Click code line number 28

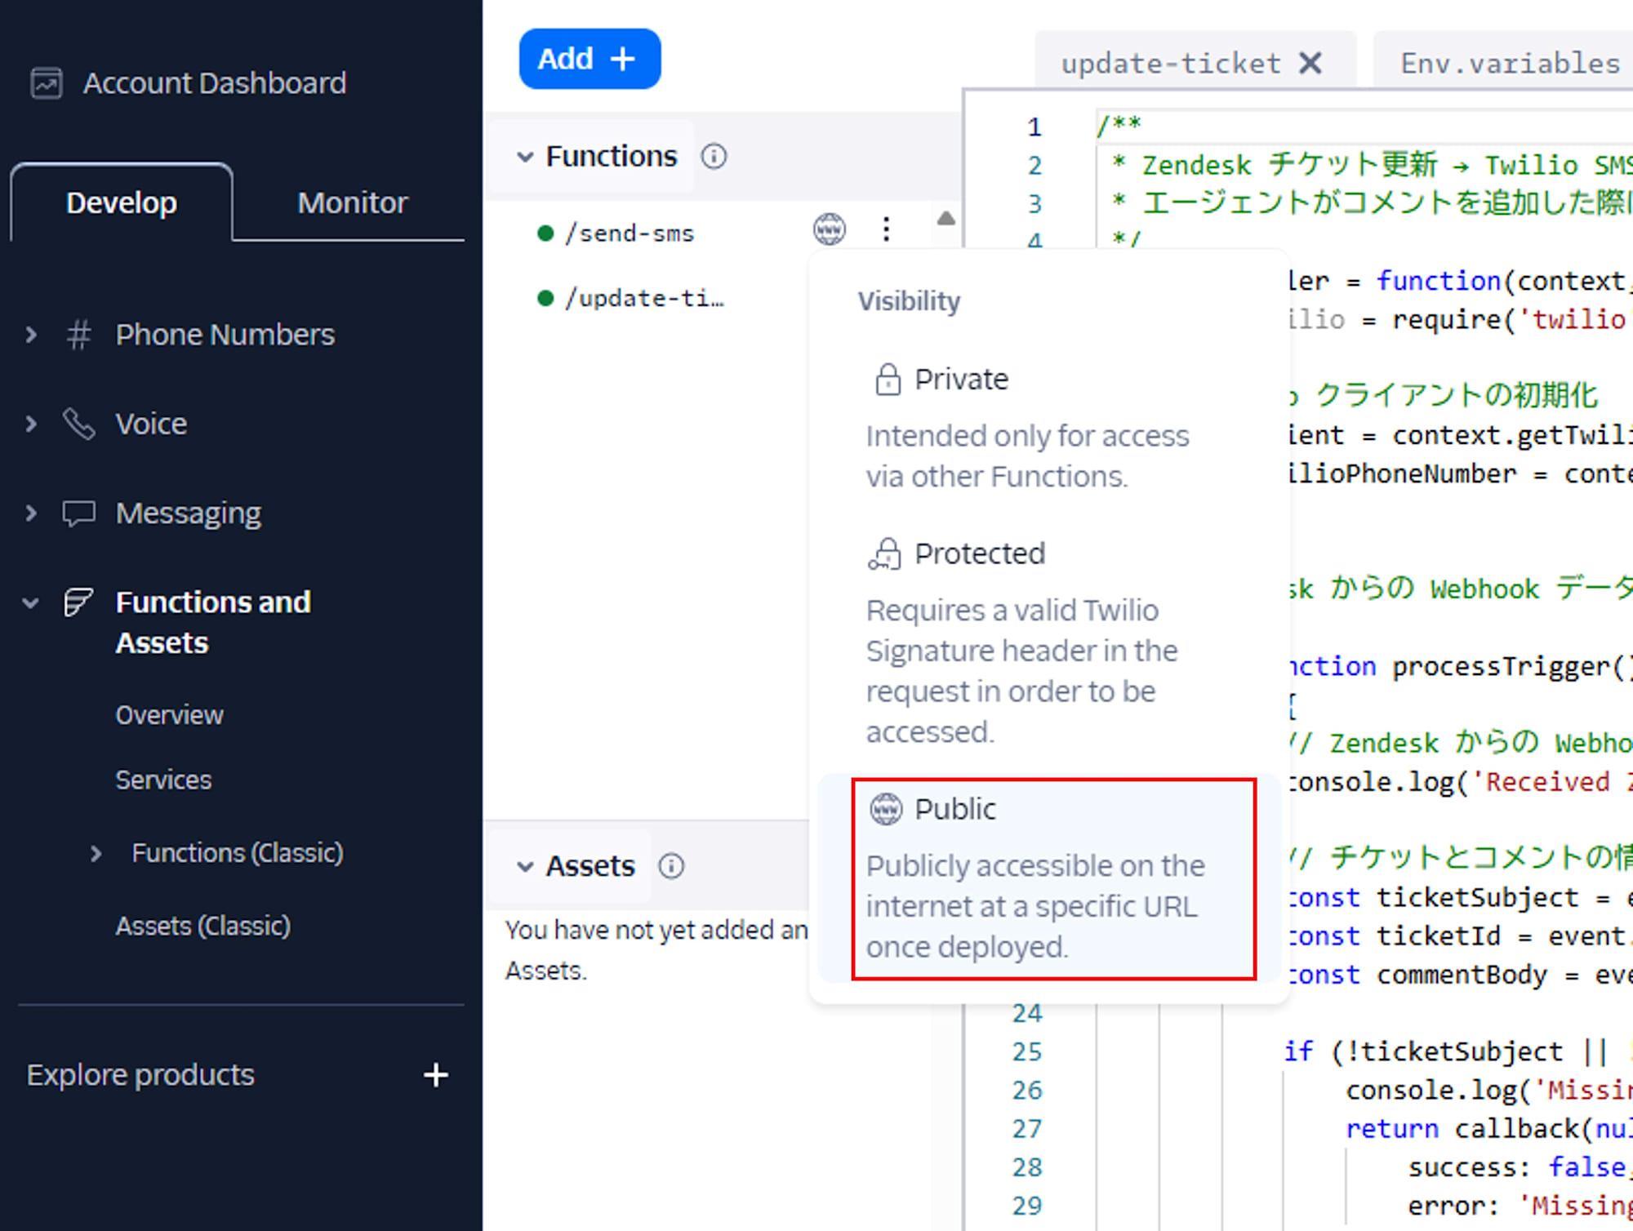click(1027, 1167)
